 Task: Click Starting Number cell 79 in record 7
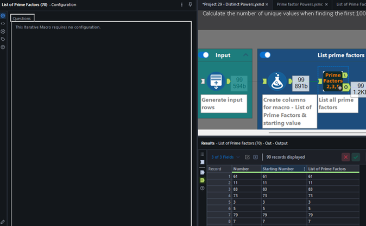[284, 215]
